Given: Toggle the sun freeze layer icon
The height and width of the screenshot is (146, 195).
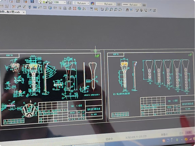Looking at the screenshot, I should [x=44, y=2].
